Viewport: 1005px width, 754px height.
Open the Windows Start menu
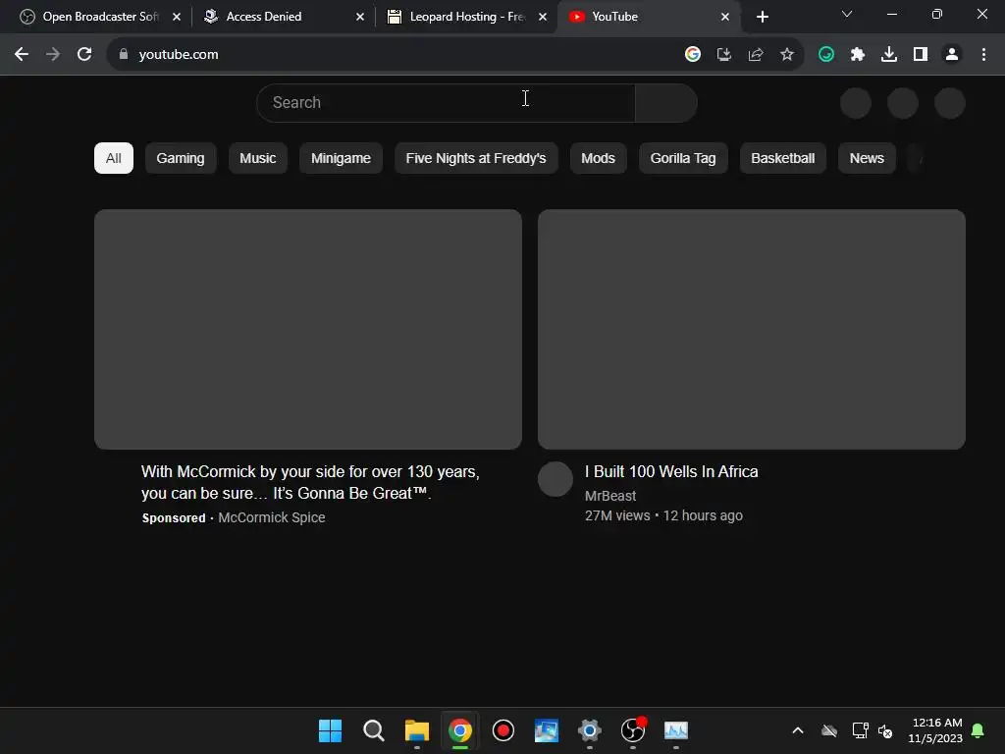pyautogui.click(x=330, y=730)
